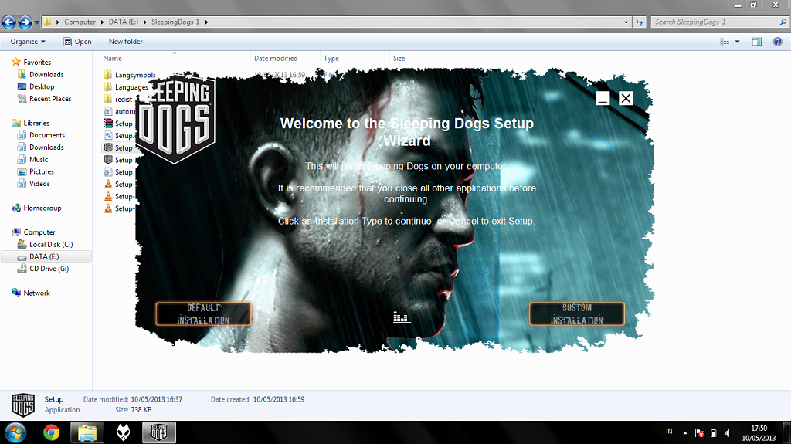Click DATA (E:) in the address breadcrumb
The width and height of the screenshot is (791, 444).
coord(123,22)
